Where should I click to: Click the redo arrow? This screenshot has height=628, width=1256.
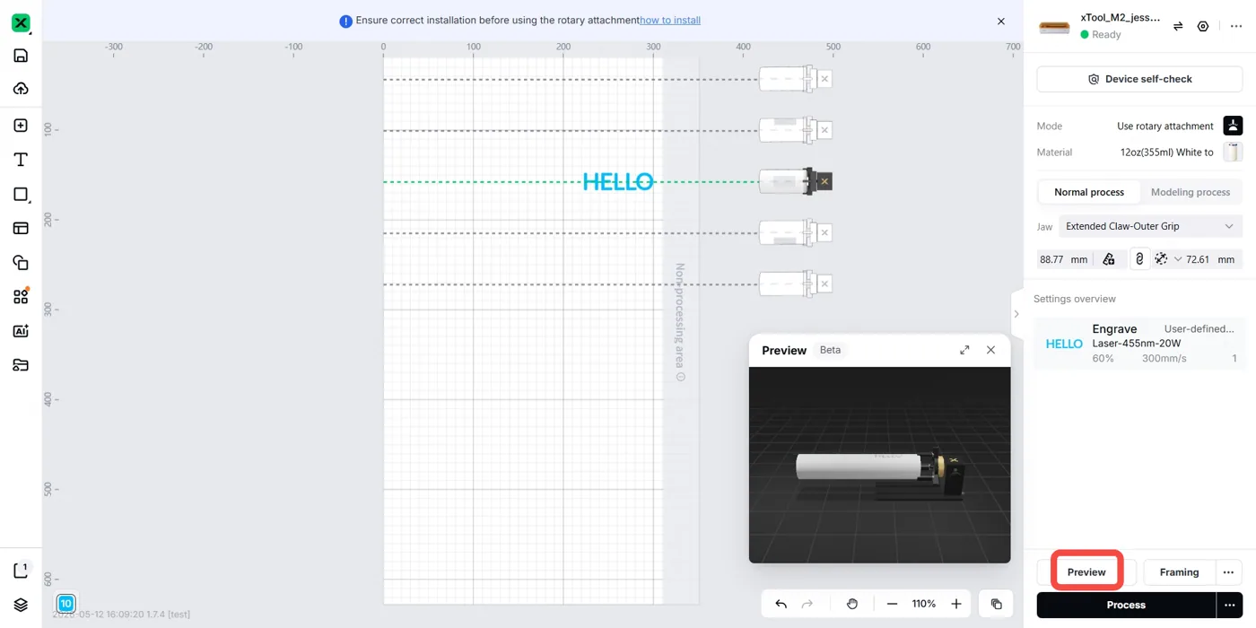(x=807, y=604)
